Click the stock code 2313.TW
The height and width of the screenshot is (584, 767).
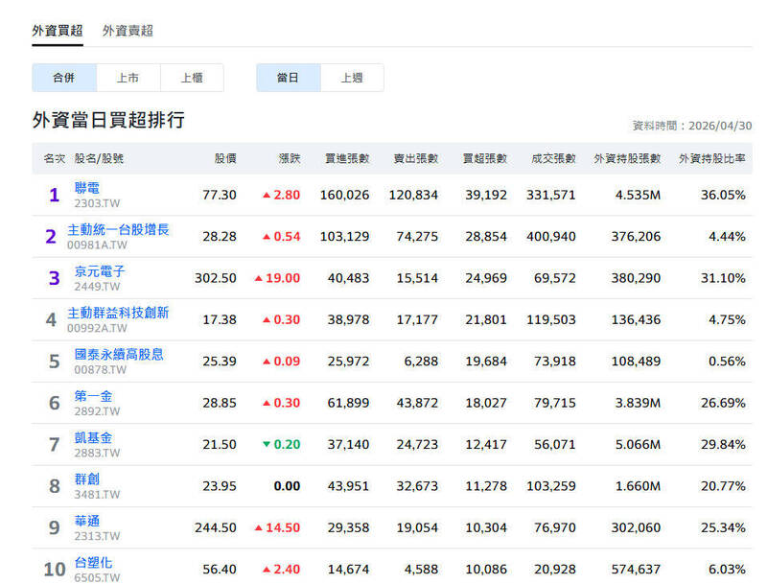[98, 536]
